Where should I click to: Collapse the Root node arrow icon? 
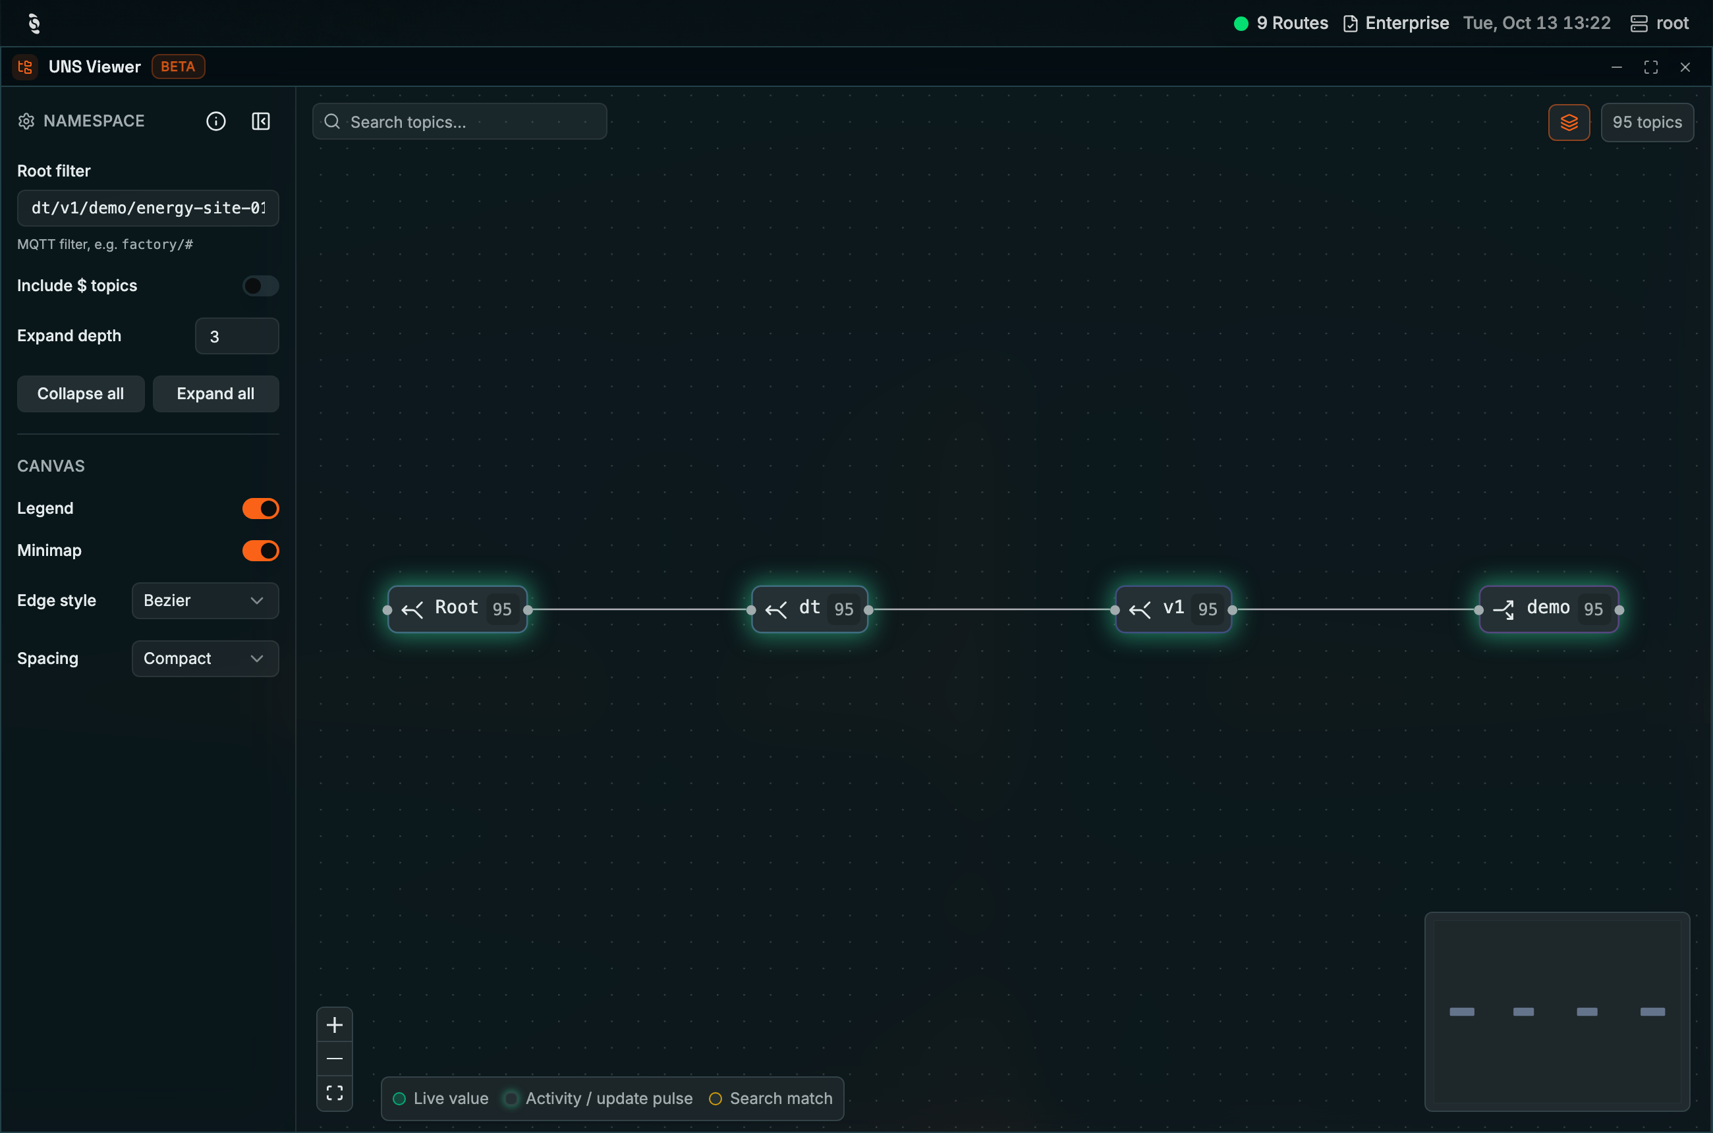tap(412, 610)
